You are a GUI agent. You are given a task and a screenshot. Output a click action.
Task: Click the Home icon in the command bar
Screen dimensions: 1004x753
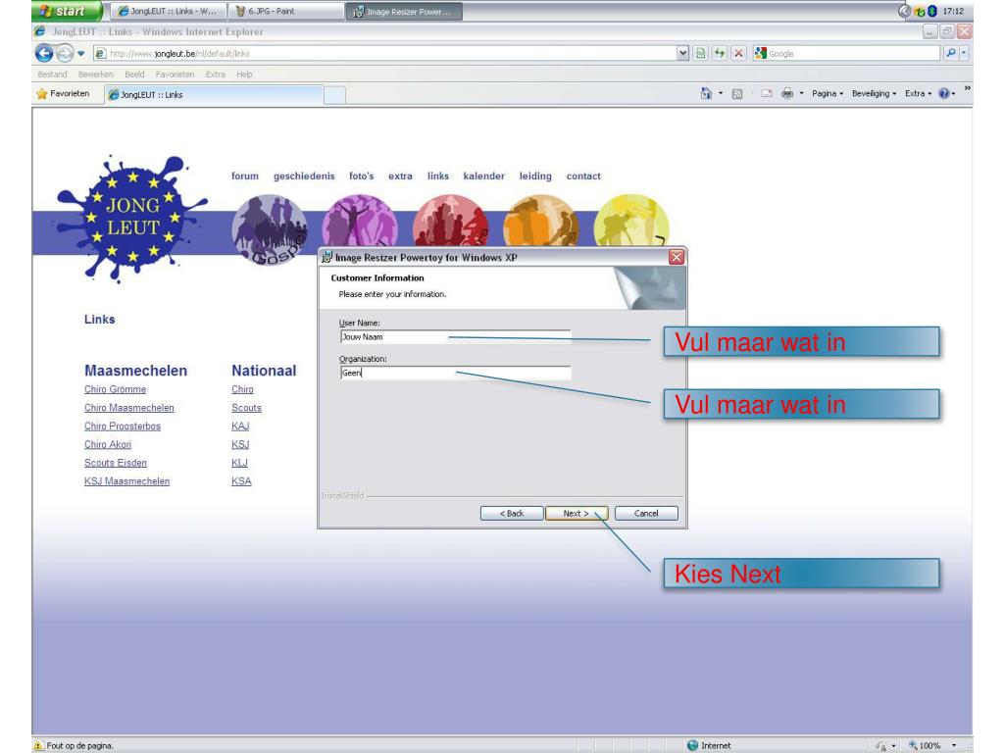tap(706, 93)
